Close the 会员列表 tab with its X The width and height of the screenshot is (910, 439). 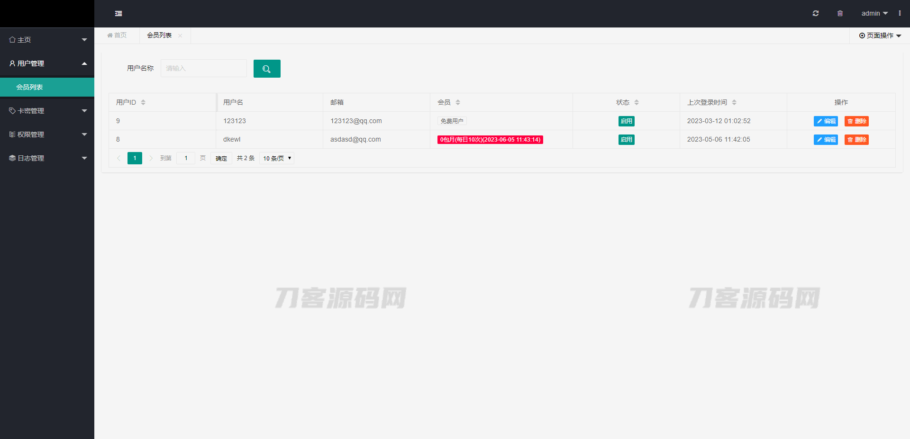point(180,36)
